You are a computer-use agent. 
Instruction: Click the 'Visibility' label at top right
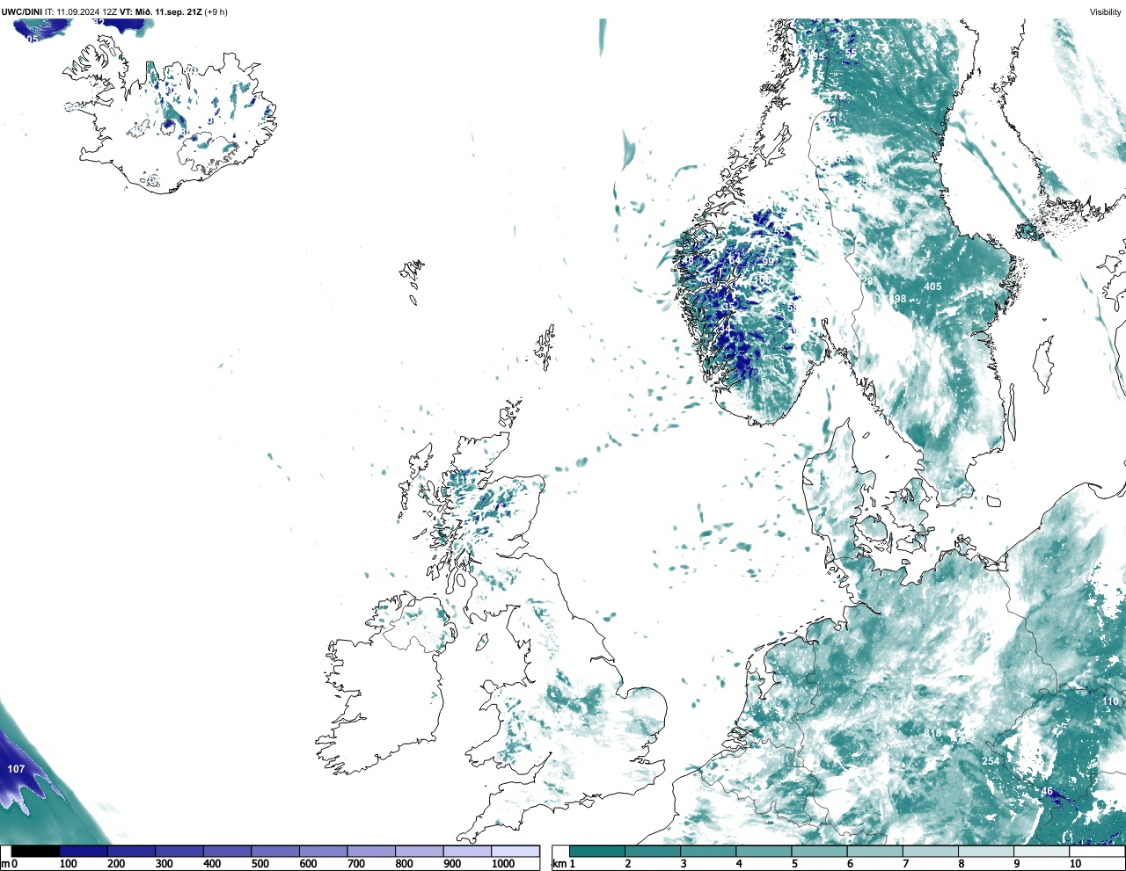tap(1105, 12)
